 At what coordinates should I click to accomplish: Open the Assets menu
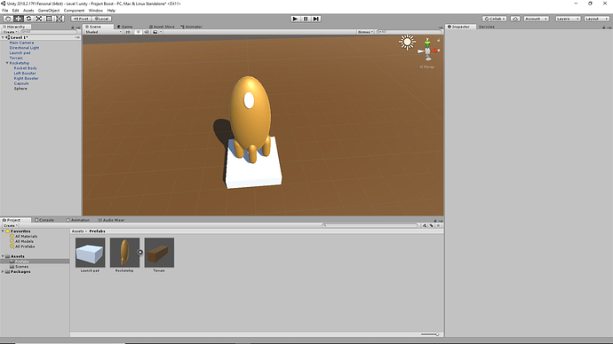pos(28,11)
